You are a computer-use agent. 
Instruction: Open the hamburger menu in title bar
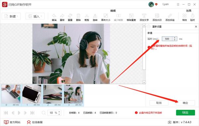tap(178, 4)
